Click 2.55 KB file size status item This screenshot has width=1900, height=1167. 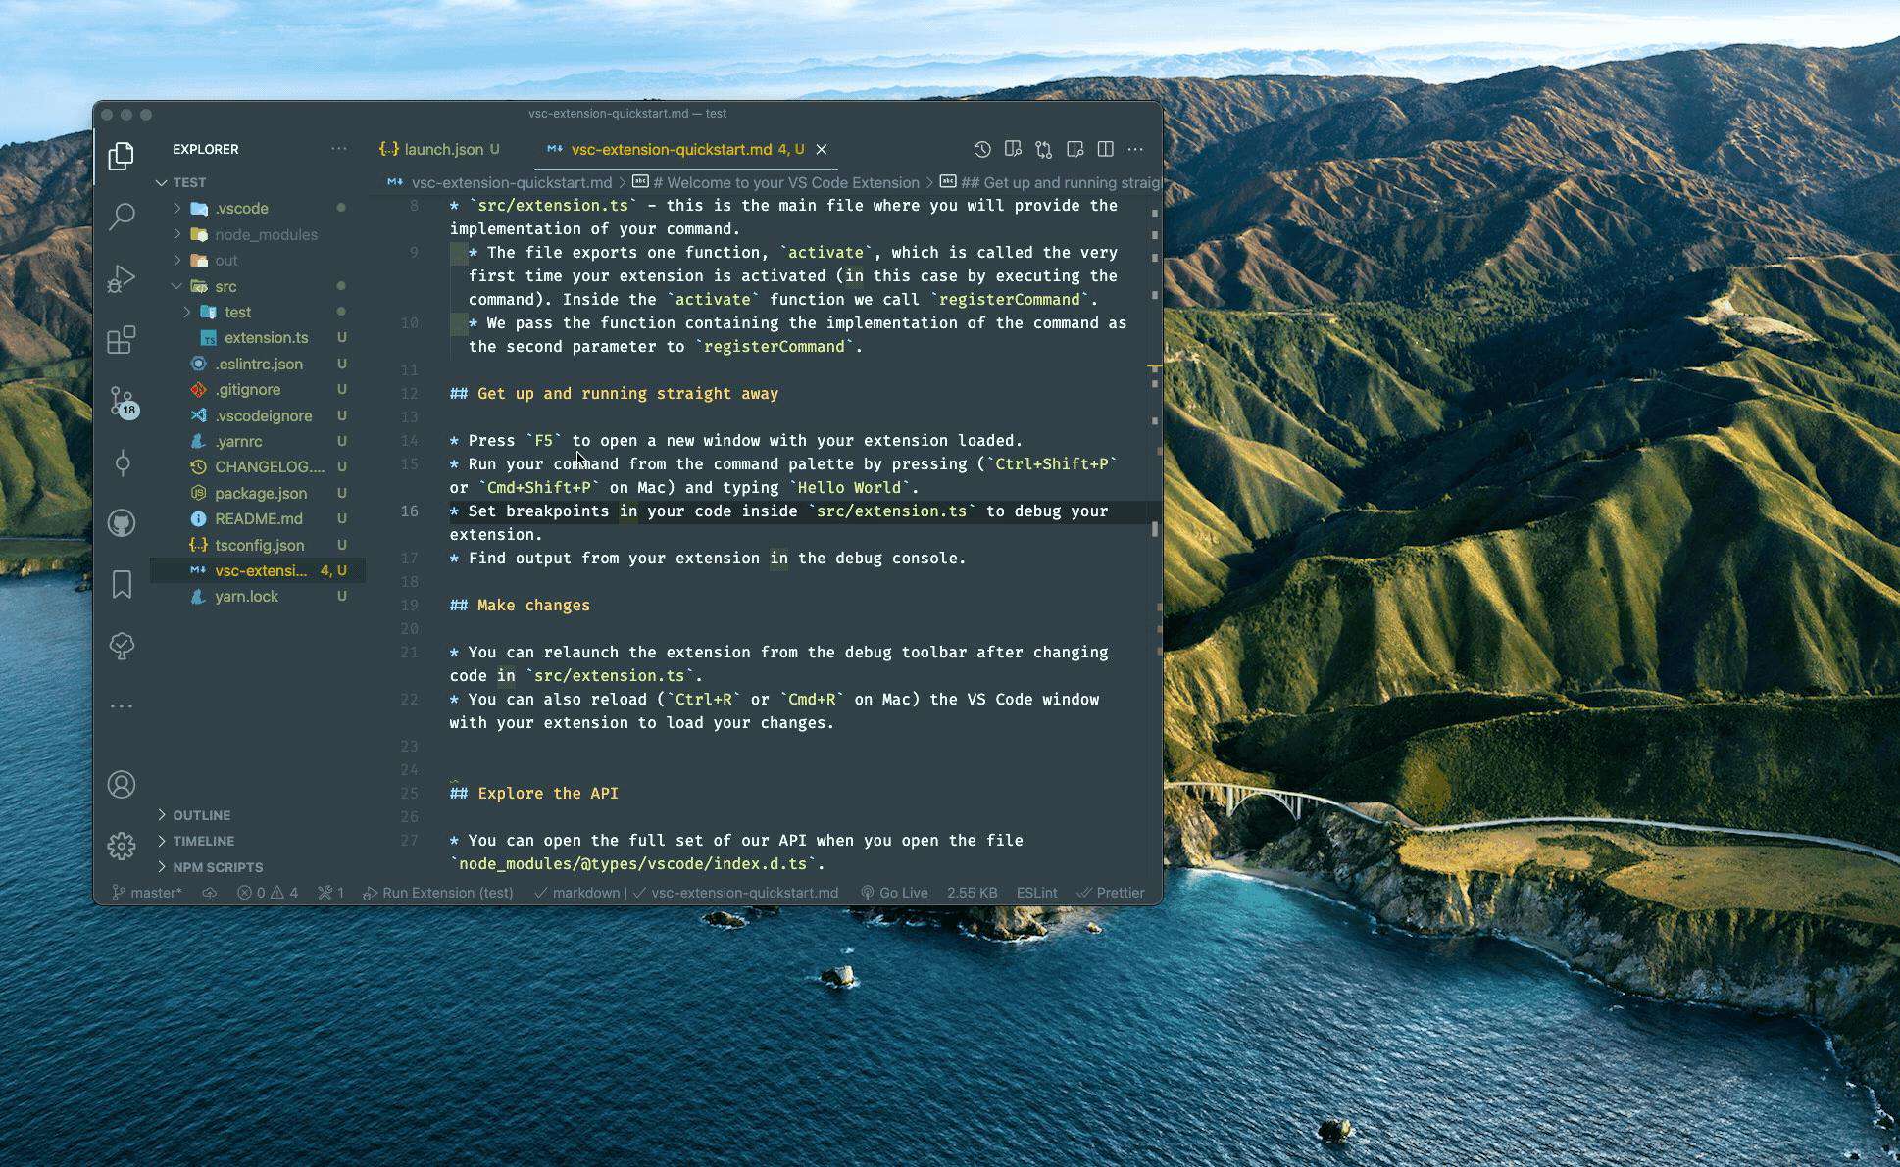[973, 893]
